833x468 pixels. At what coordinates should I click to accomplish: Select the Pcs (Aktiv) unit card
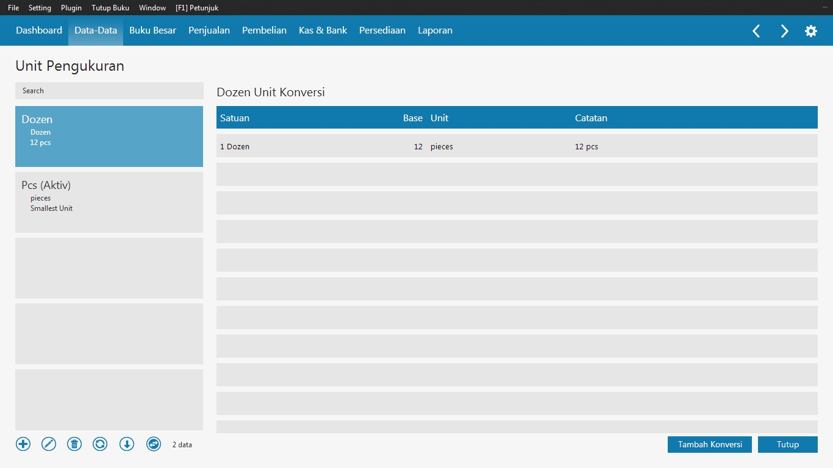(109, 202)
